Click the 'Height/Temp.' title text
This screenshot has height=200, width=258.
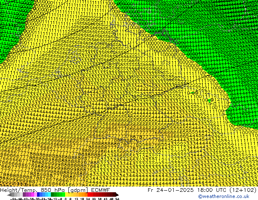pyautogui.click(x=18, y=190)
